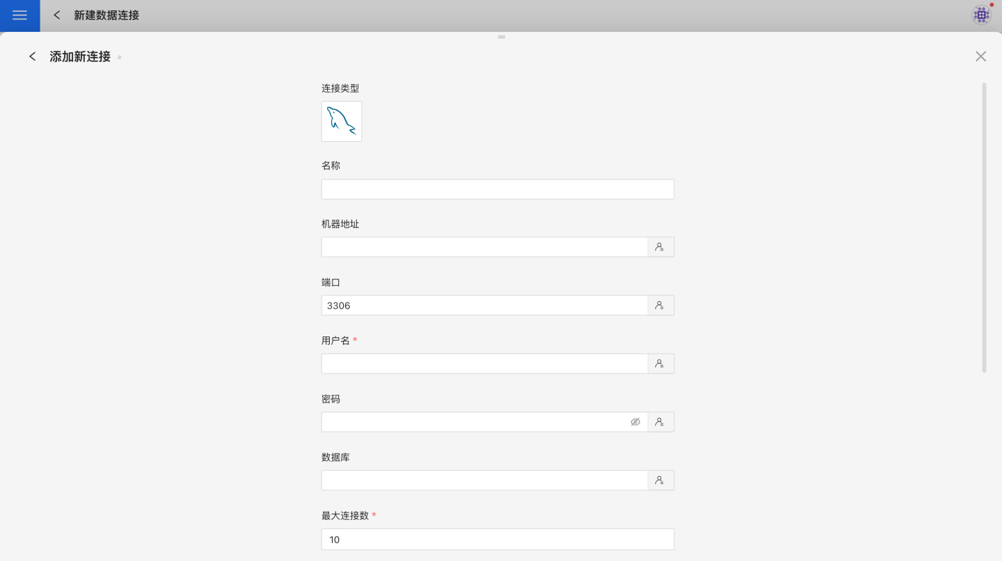Focus the 机器地址 input field
The image size is (1002, 561).
tap(485, 247)
